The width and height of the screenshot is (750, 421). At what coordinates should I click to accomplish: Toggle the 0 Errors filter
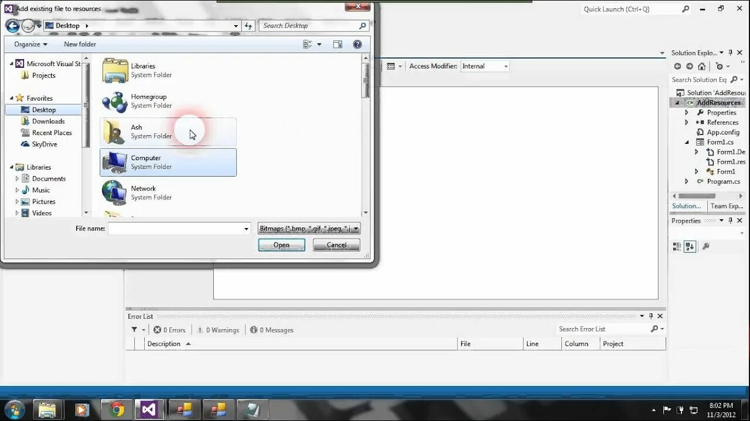pos(169,330)
